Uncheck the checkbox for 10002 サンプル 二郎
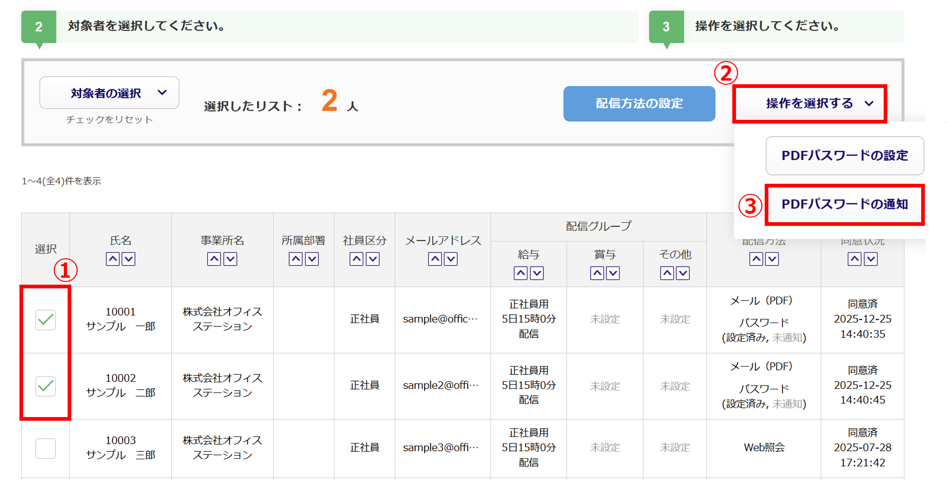948x480 pixels. tap(46, 386)
